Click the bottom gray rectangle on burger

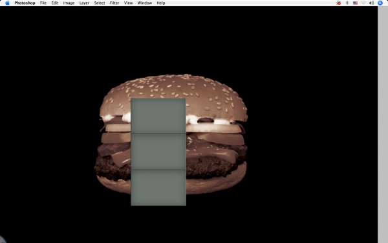pos(158,187)
